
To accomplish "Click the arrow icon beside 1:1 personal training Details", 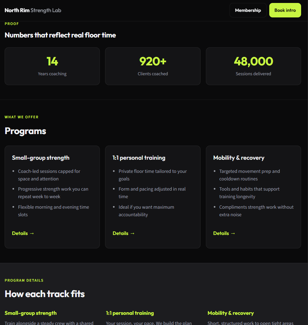I will pos(133,233).
